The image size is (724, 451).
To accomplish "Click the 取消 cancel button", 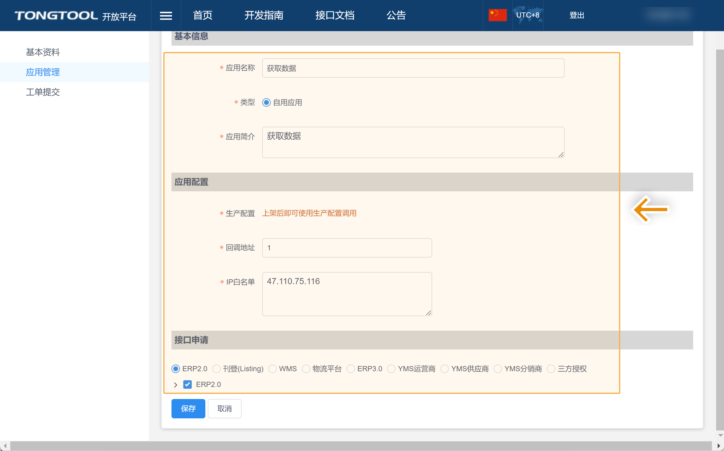I will [224, 409].
